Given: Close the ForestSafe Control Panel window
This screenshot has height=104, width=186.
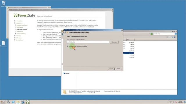Looking at the screenshot, I should 50,8.
